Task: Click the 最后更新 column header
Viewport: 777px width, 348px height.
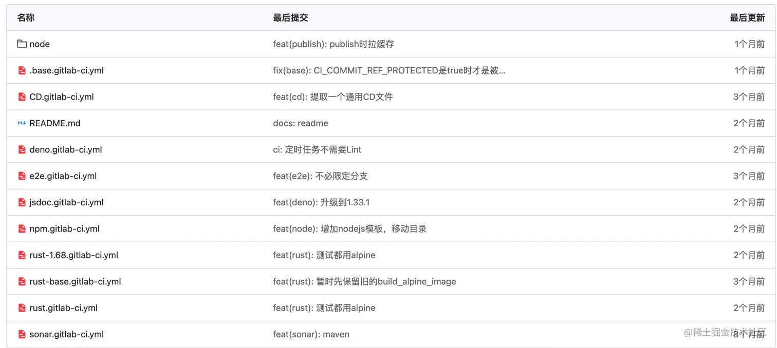Action: 747,18
